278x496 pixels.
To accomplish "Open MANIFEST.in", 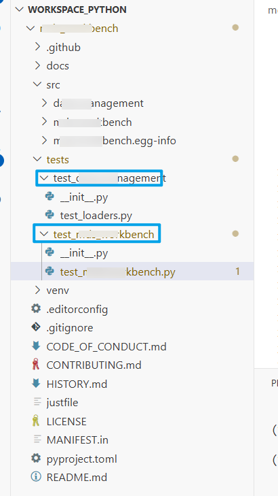I will [77, 440].
